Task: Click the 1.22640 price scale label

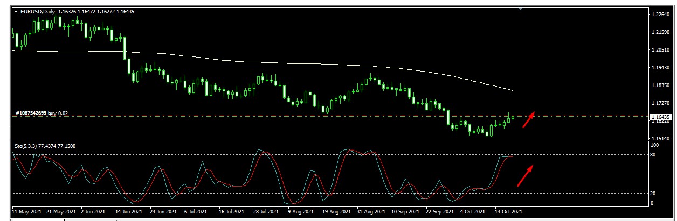Action: [x=660, y=15]
